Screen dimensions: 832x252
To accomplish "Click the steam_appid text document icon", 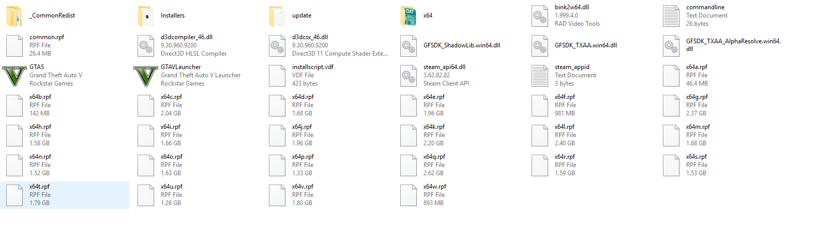I will tap(540, 76).
